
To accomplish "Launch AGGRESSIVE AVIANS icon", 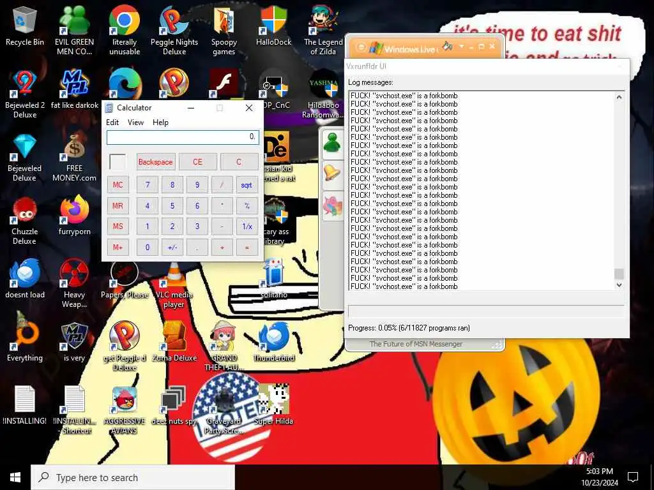I will click(x=125, y=410).
